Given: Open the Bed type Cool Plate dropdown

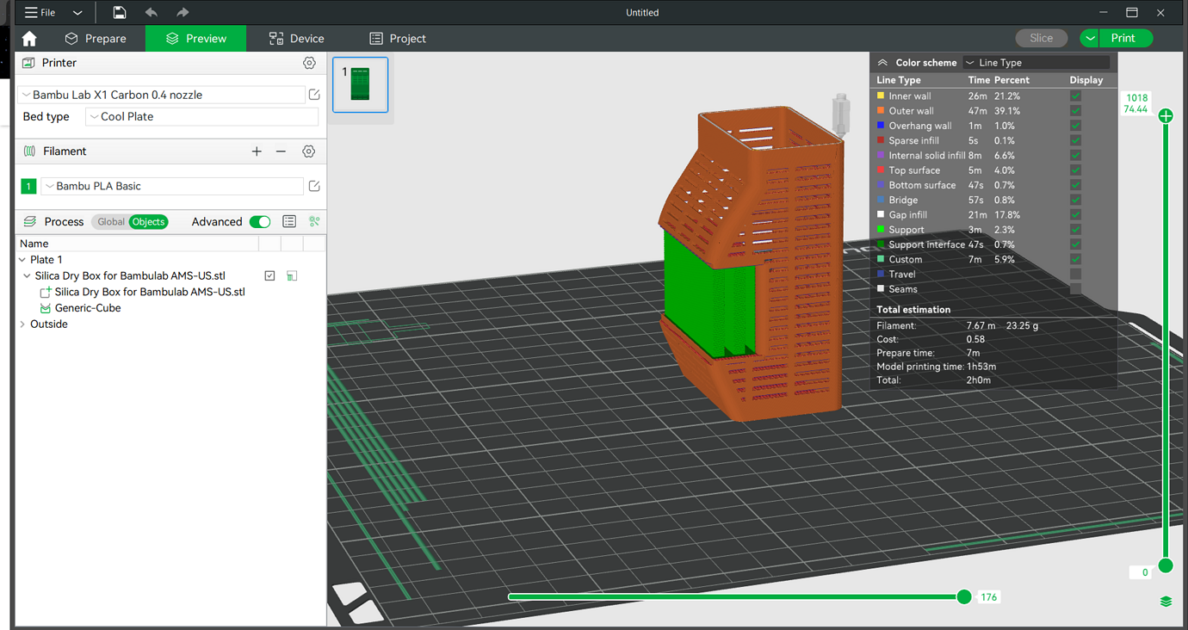Looking at the screenshot, I should [201, 116].
